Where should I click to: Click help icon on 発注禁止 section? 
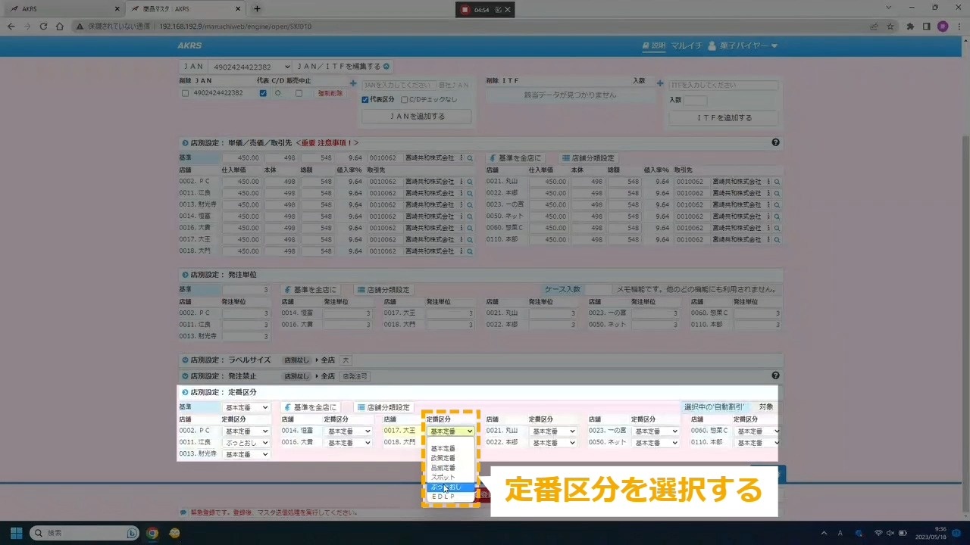[775, 375]
